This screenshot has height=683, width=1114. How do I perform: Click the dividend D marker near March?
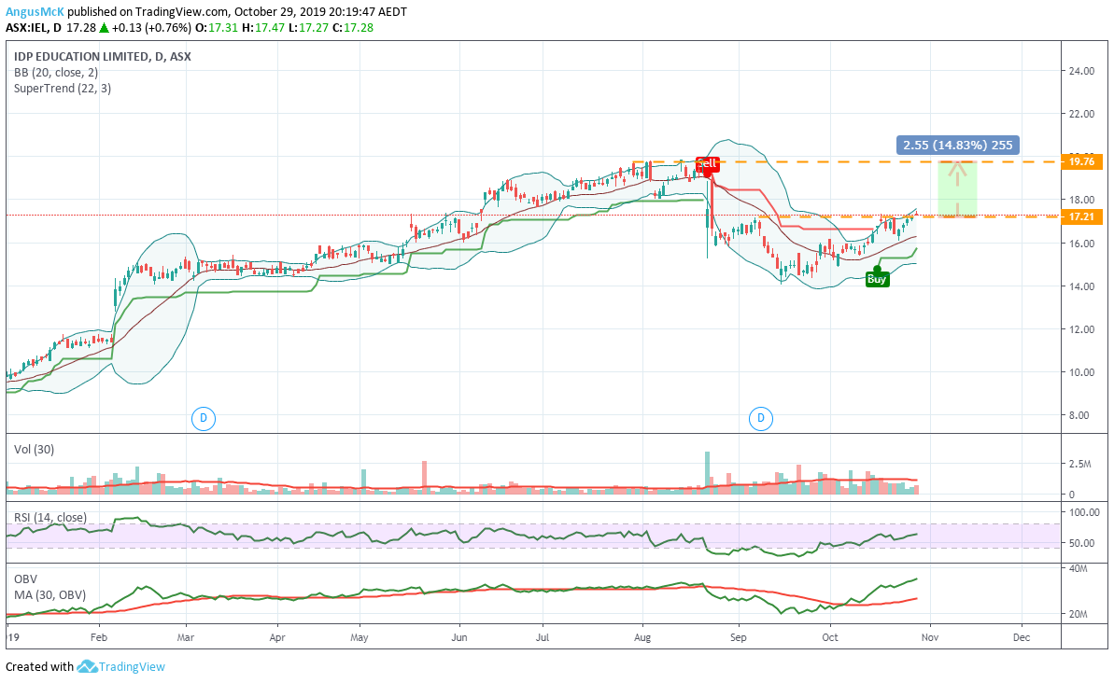coord(204,418)
